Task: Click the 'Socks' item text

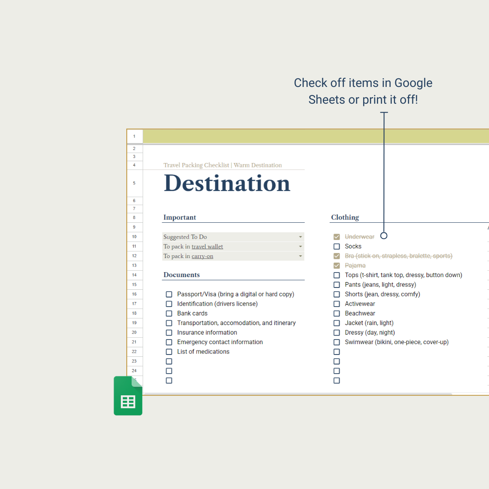Action: pos(353,246)
